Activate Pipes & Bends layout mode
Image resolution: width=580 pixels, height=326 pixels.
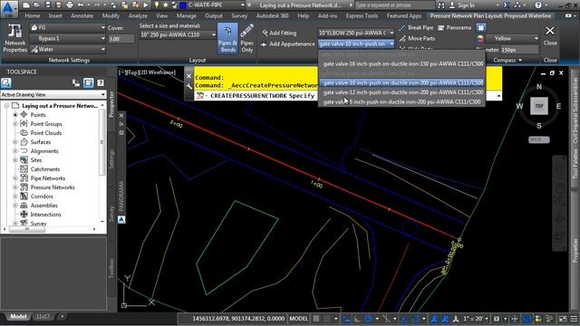tap(227, 38)
